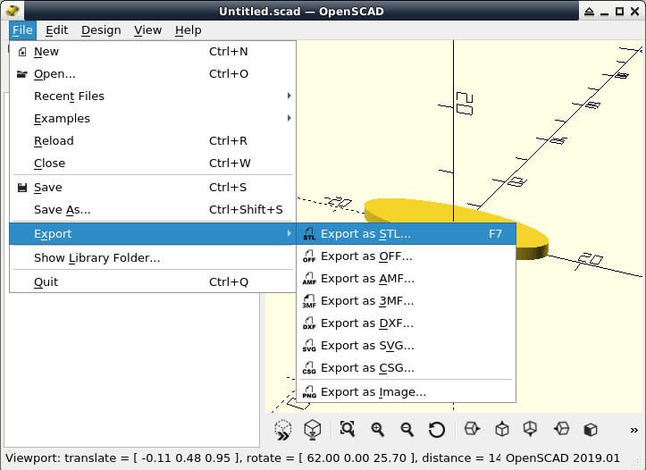The height and width of the screenshot is (470, 646).
Task: Open the Design menu
Action: (101, 30)
